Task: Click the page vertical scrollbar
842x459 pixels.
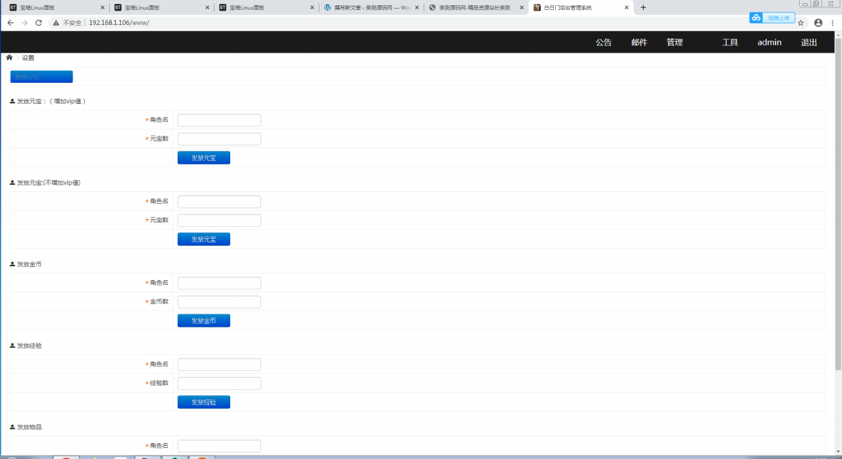Action: [x=837, y=204]
